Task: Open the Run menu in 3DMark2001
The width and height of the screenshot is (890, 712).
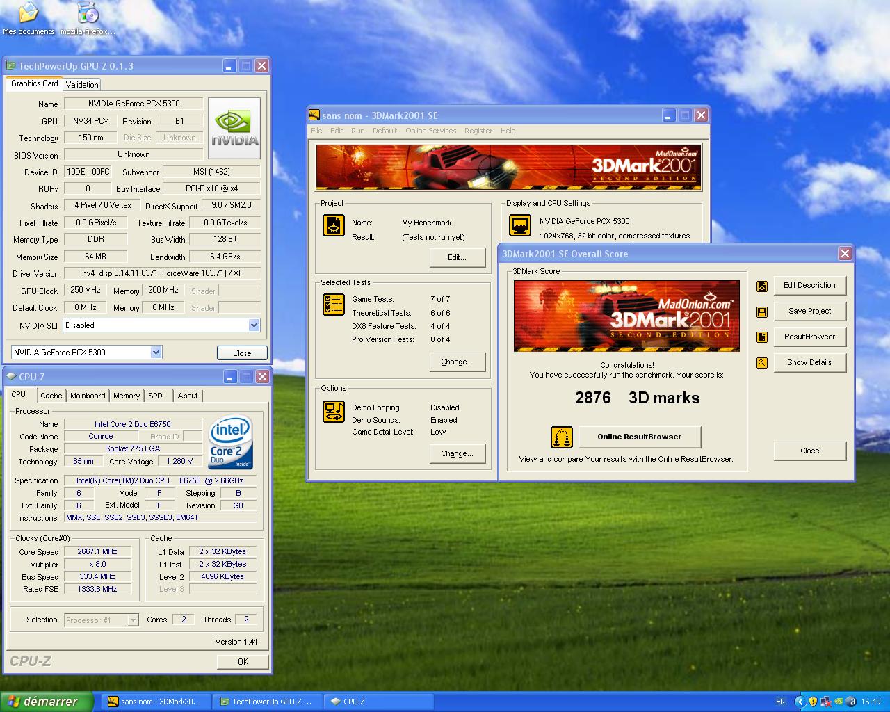Action: [357, 131]
